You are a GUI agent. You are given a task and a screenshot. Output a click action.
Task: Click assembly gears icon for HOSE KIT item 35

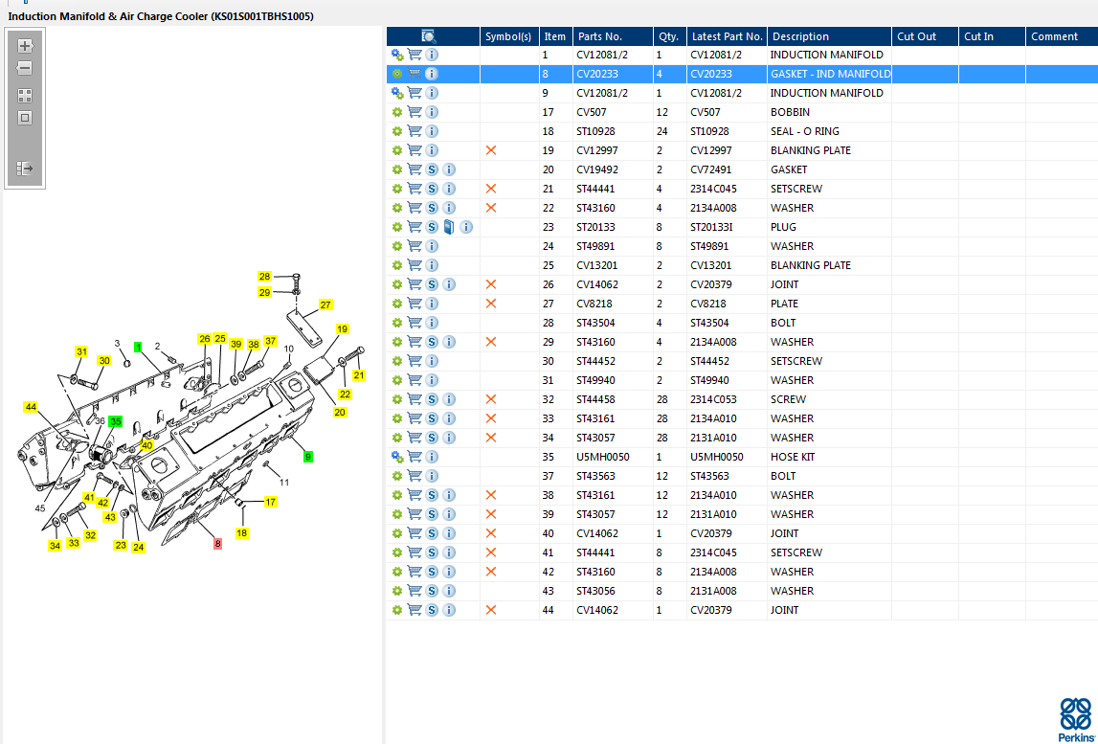click(397, 457)
